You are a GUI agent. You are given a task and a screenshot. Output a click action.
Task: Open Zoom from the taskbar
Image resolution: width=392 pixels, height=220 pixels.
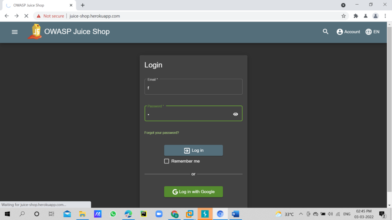point(159,214)
